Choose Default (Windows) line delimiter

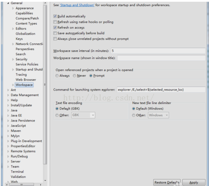click(x=134, y=109)
